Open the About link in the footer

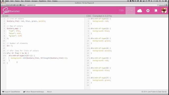pyautogui.click(x=49, y=92)
